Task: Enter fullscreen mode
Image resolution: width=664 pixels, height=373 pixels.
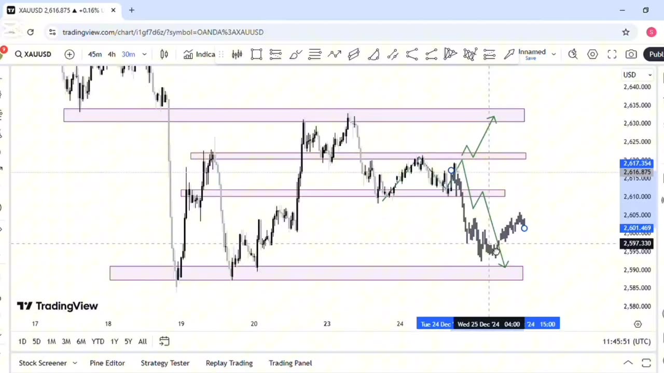Action: coord(612,54)
